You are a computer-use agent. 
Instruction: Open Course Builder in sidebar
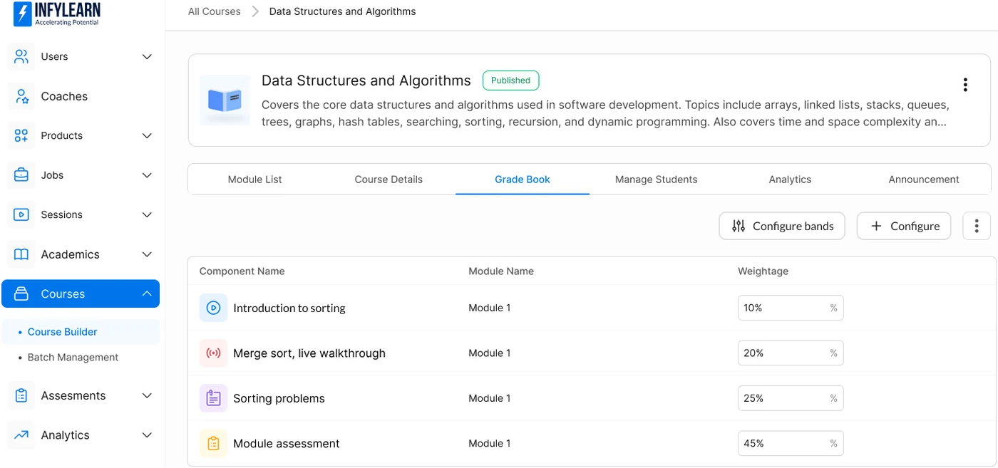62,332
